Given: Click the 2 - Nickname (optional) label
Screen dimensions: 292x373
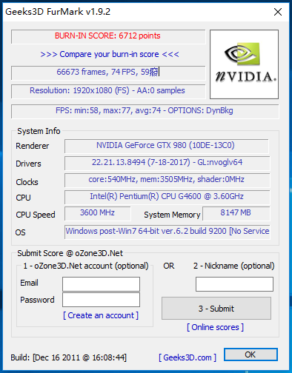Looking at the screenshot, I should tap(233, 266).
